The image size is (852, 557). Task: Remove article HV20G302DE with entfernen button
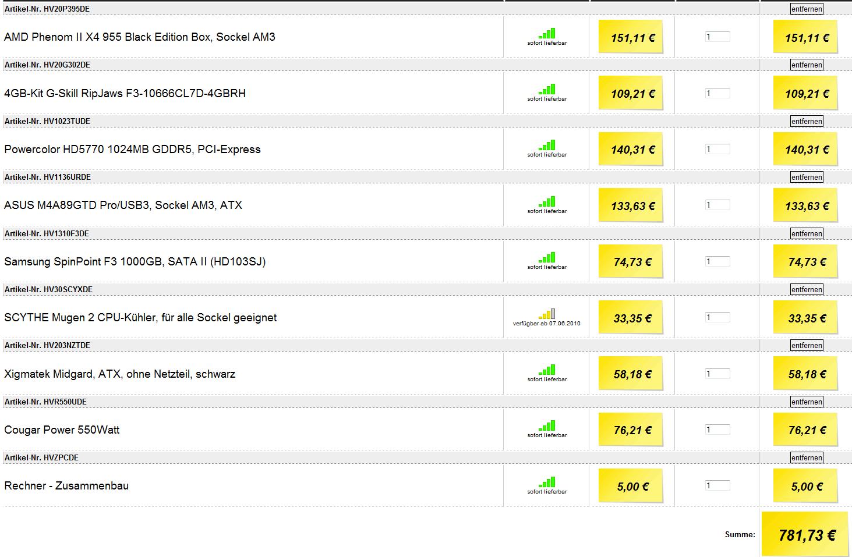click(807, 65)
